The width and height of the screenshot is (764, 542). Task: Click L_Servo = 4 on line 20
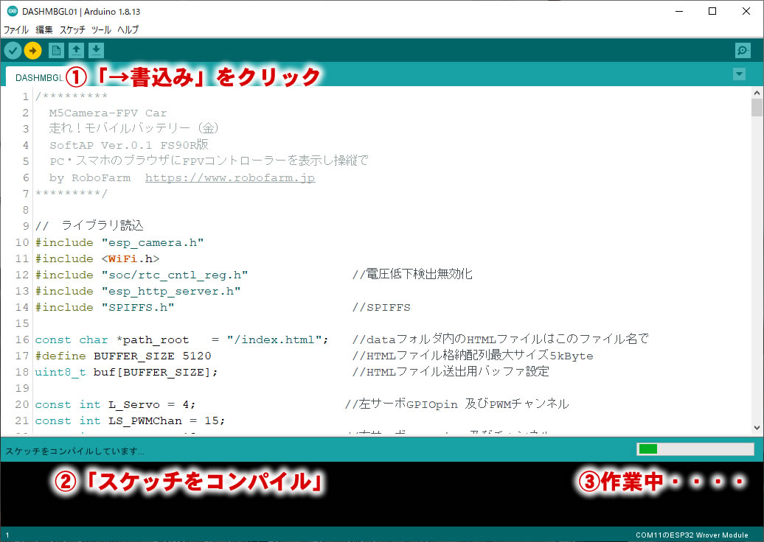point(148,404)
